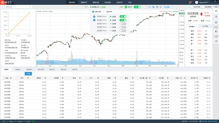The width and height of the screenshot is (219, 123).
Task: Turn on the 我的账户0005 OFF switch
Action: [x=123, y=31]
